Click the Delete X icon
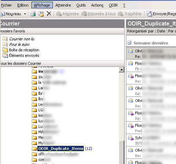The height and width of the screenshot is (164, 176). coord(49,14)
